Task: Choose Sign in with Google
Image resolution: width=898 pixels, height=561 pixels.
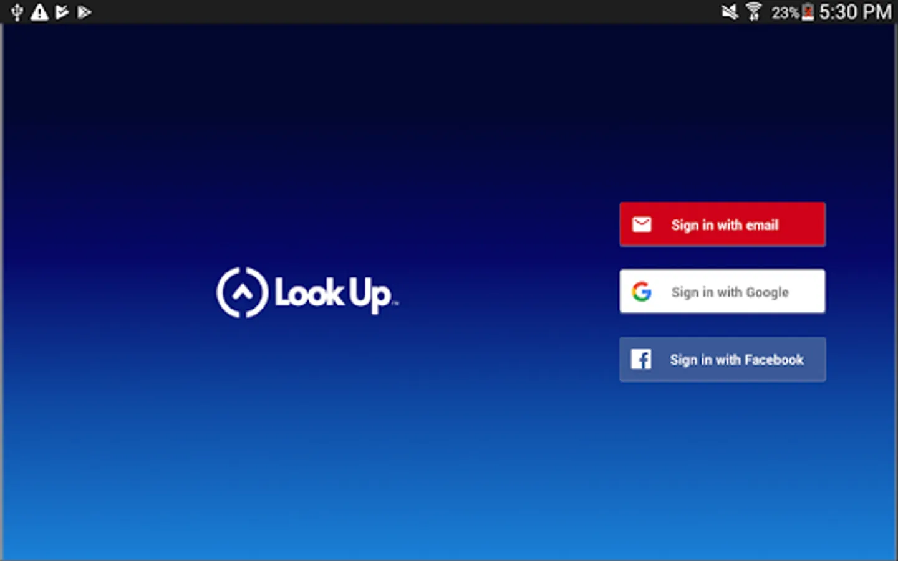Action: (722, 291)
